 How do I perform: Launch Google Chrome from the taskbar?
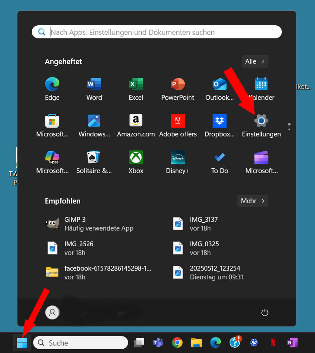[x=177, y=343]
